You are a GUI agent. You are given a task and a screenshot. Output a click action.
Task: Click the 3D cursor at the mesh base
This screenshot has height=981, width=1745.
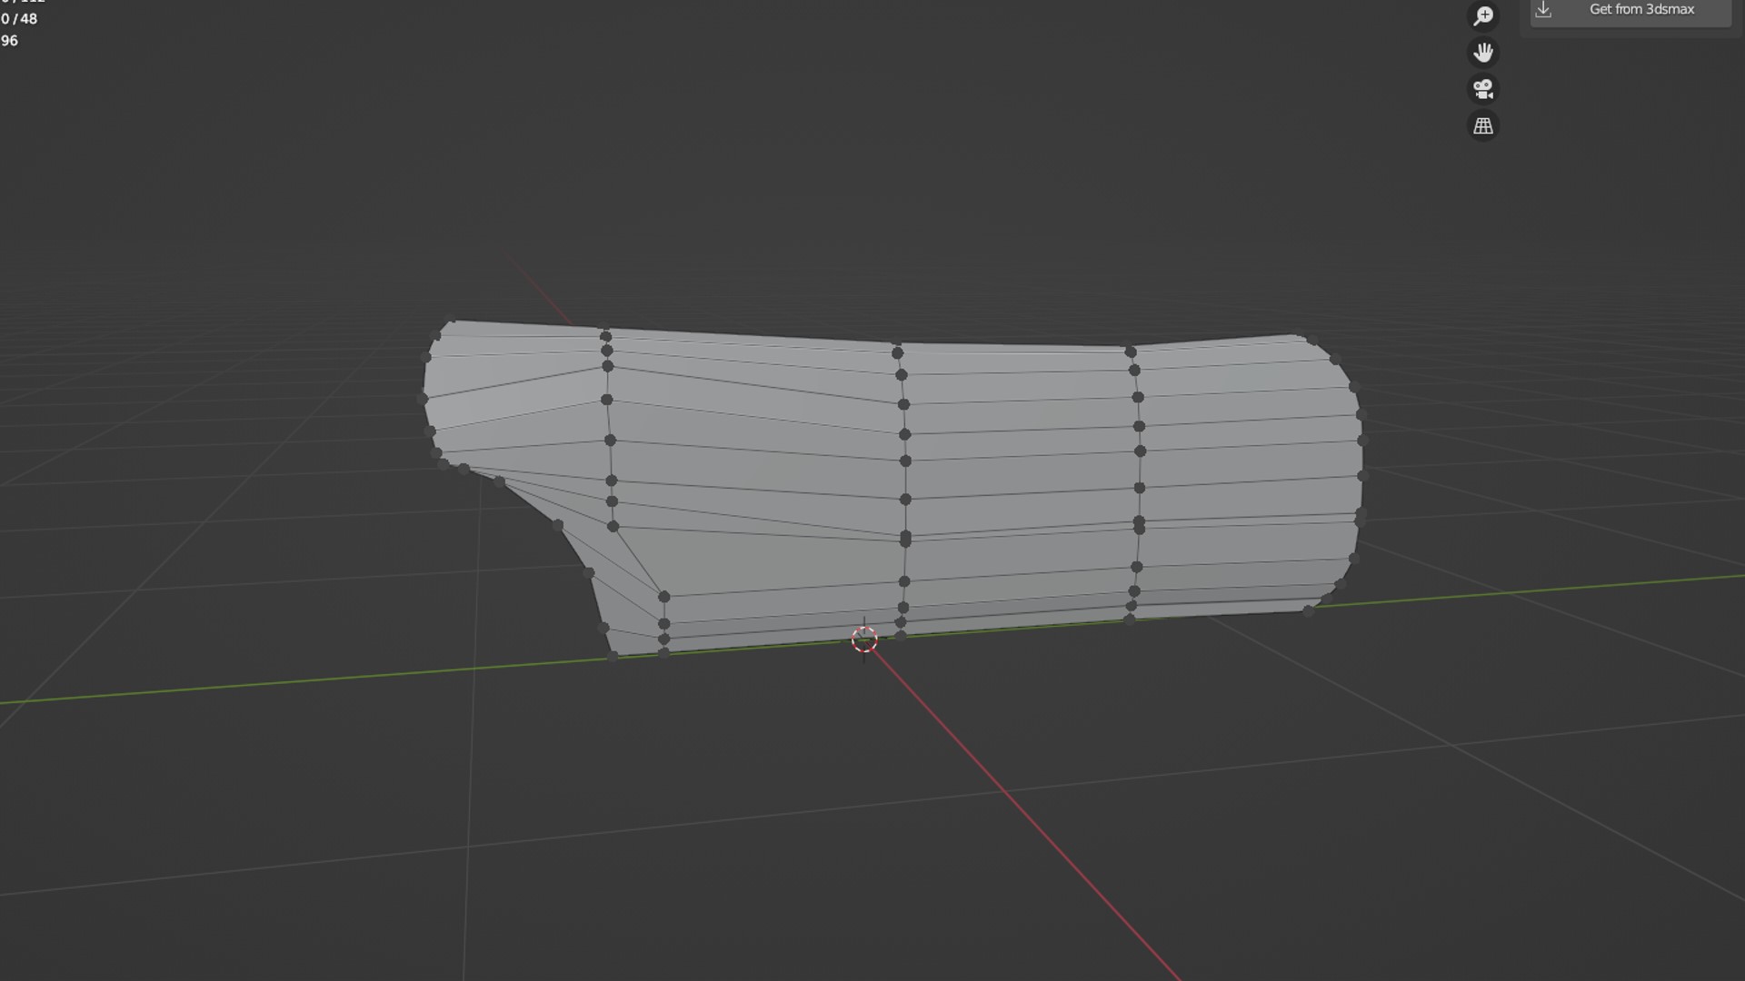(x=864, y=639)
